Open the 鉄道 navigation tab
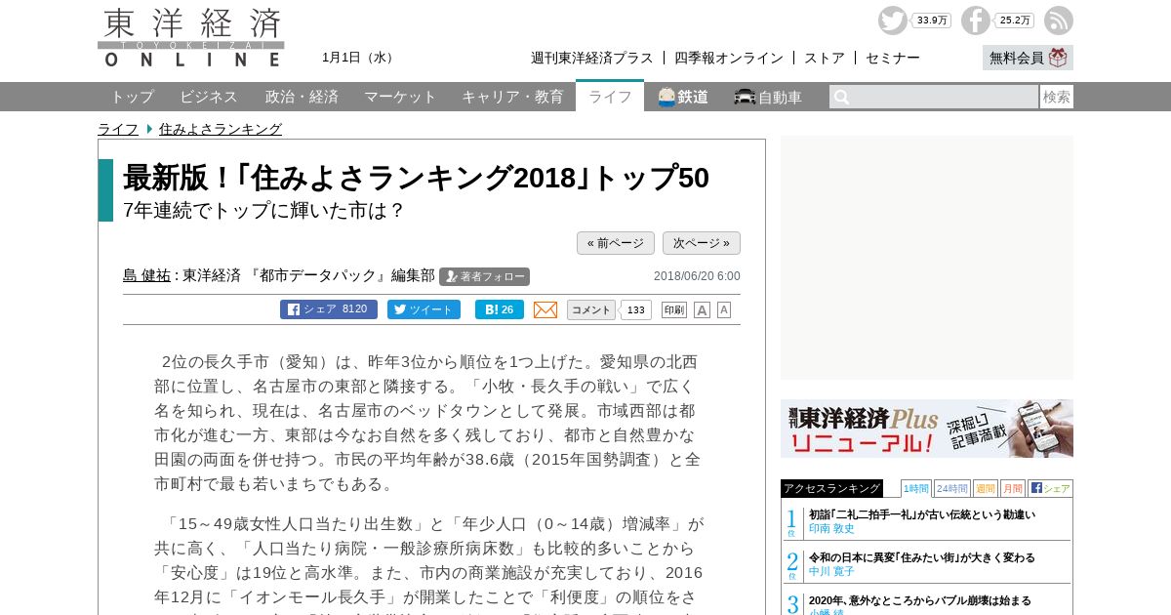Screen dimensions: 1171x615 (683, 97)
